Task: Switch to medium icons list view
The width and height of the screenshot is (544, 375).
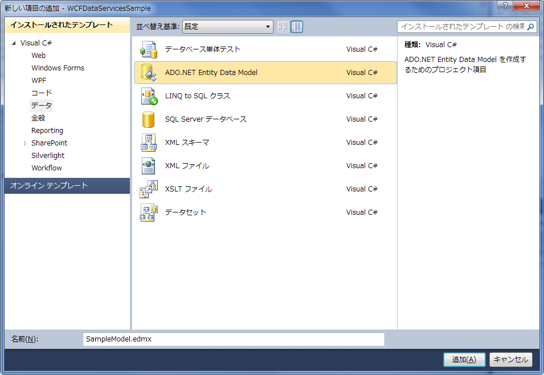Action: 297,27
